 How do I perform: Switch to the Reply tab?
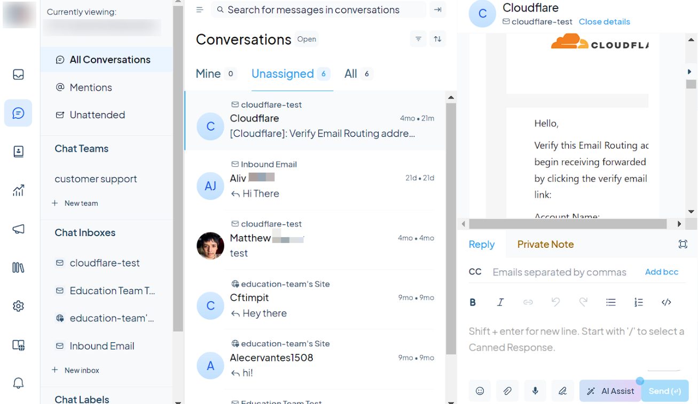[482, 244]
